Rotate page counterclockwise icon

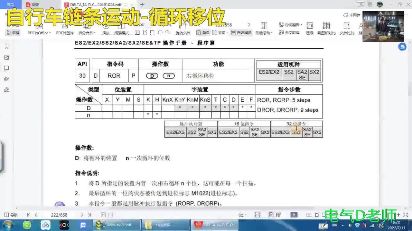160,33
